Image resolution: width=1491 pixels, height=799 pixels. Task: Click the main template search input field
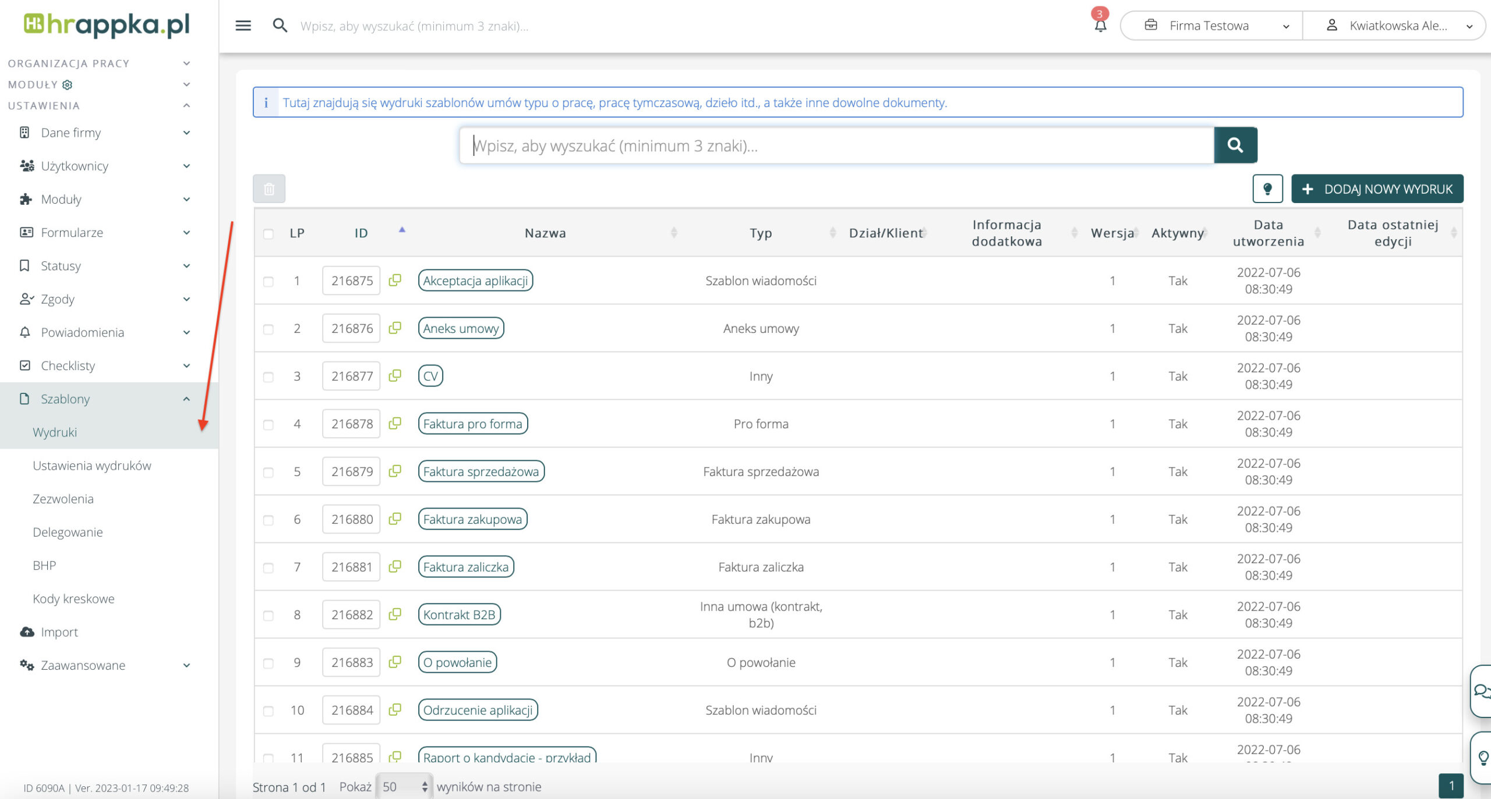pos(836,145)
